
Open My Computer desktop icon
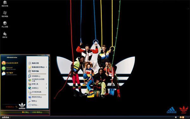pos(5,14)
